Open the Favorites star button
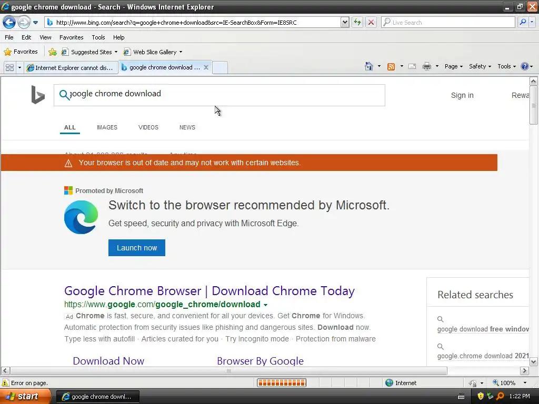 21,52
